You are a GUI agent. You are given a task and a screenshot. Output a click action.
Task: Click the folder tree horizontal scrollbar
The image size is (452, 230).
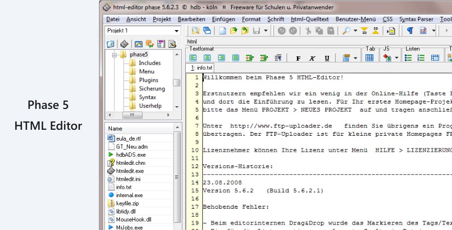coord(139,116)
